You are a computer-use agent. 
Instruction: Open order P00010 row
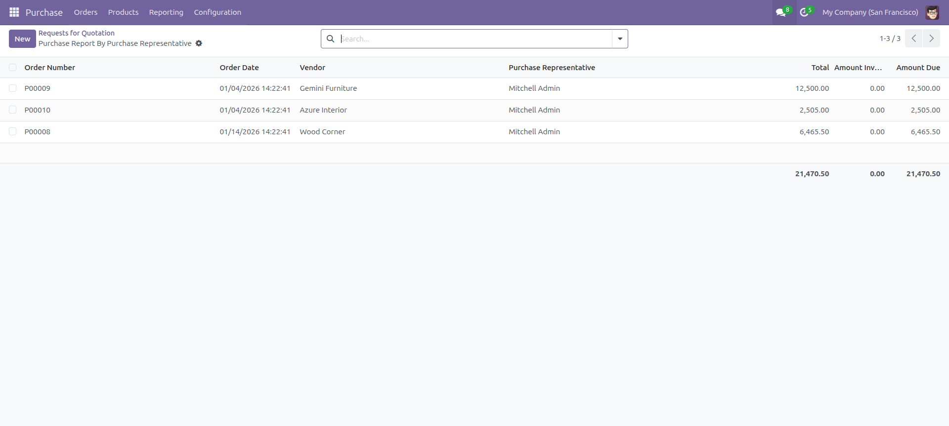point(474,110)
